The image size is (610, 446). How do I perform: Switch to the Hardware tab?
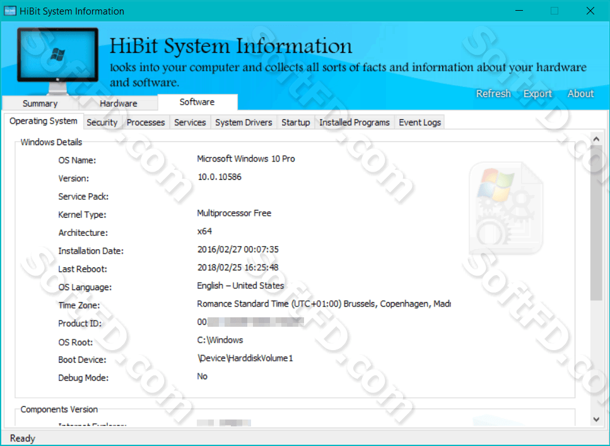(x=118, y=103)
